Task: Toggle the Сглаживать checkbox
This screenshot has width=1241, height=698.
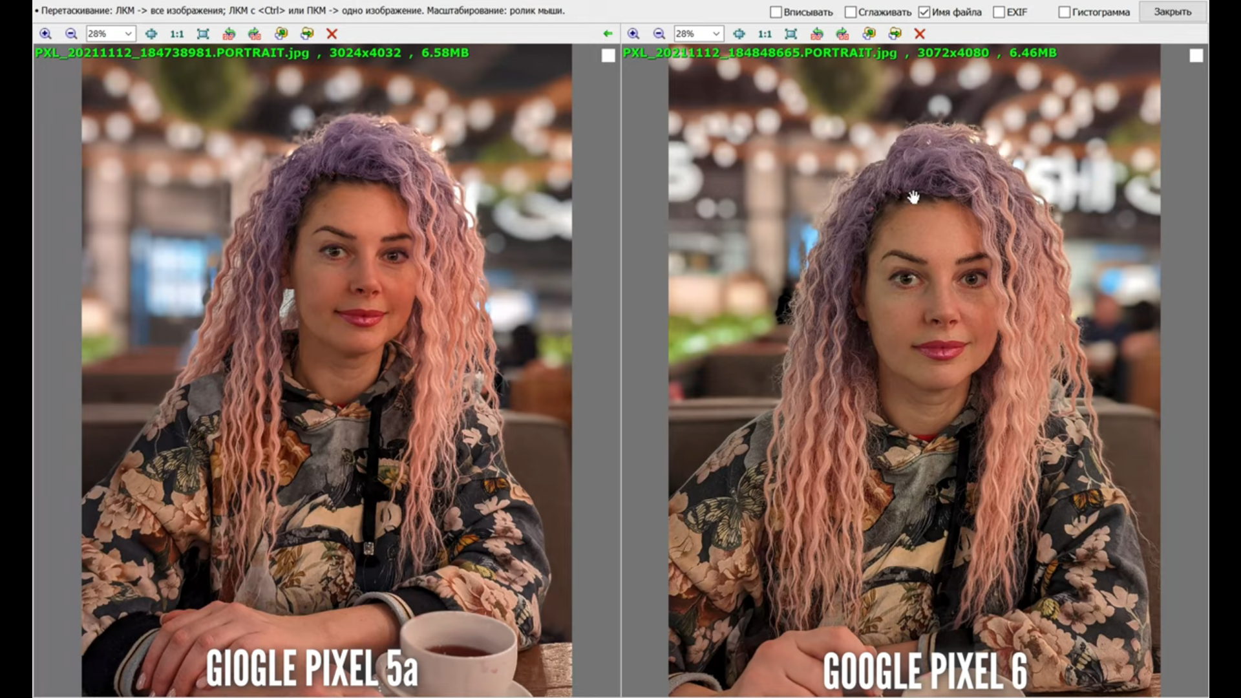Action: [851, 12]
